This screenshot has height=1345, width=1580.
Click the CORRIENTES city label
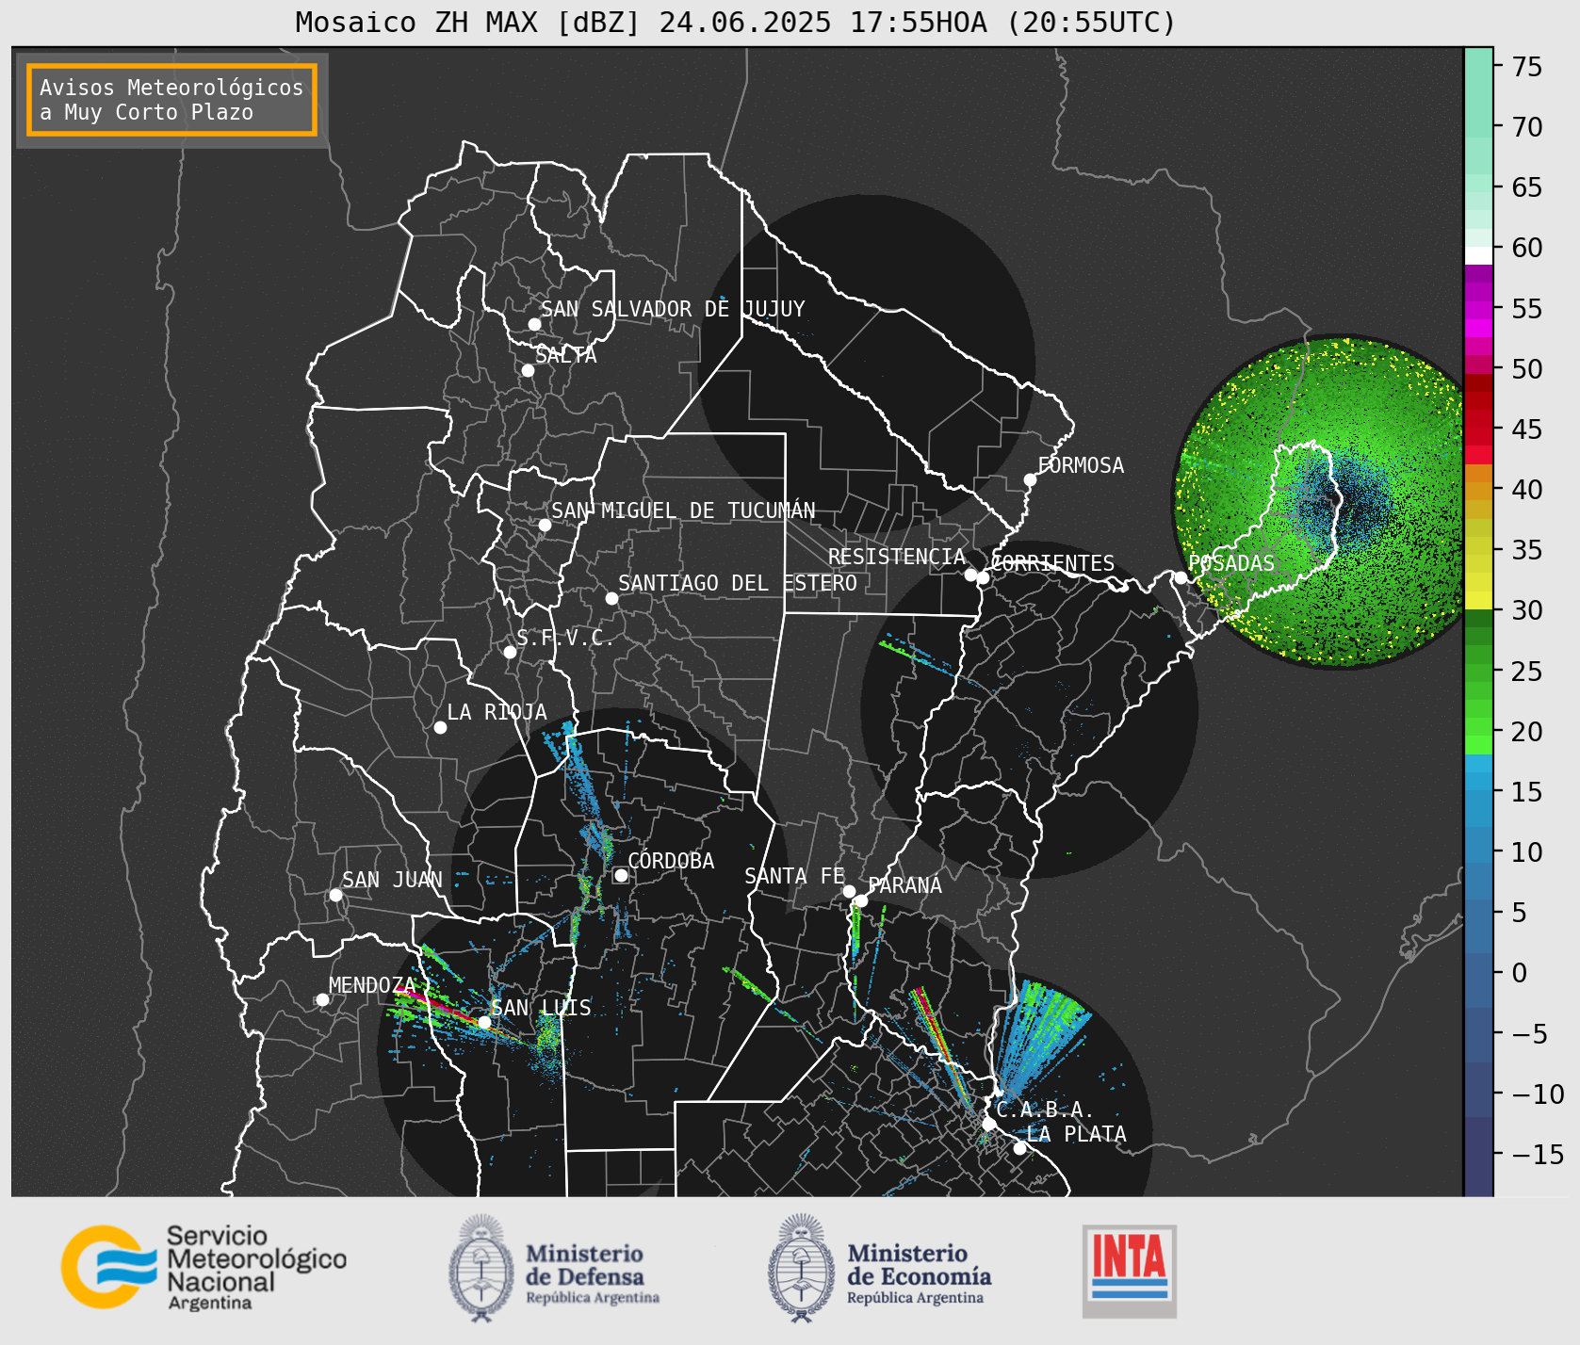pyautogui.click(x=1053, y=563)
